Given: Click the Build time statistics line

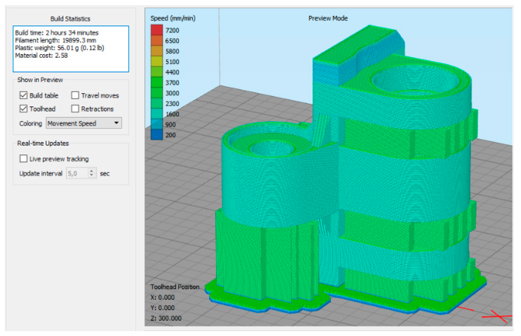Looking at the screenshot, I should 57,33.
